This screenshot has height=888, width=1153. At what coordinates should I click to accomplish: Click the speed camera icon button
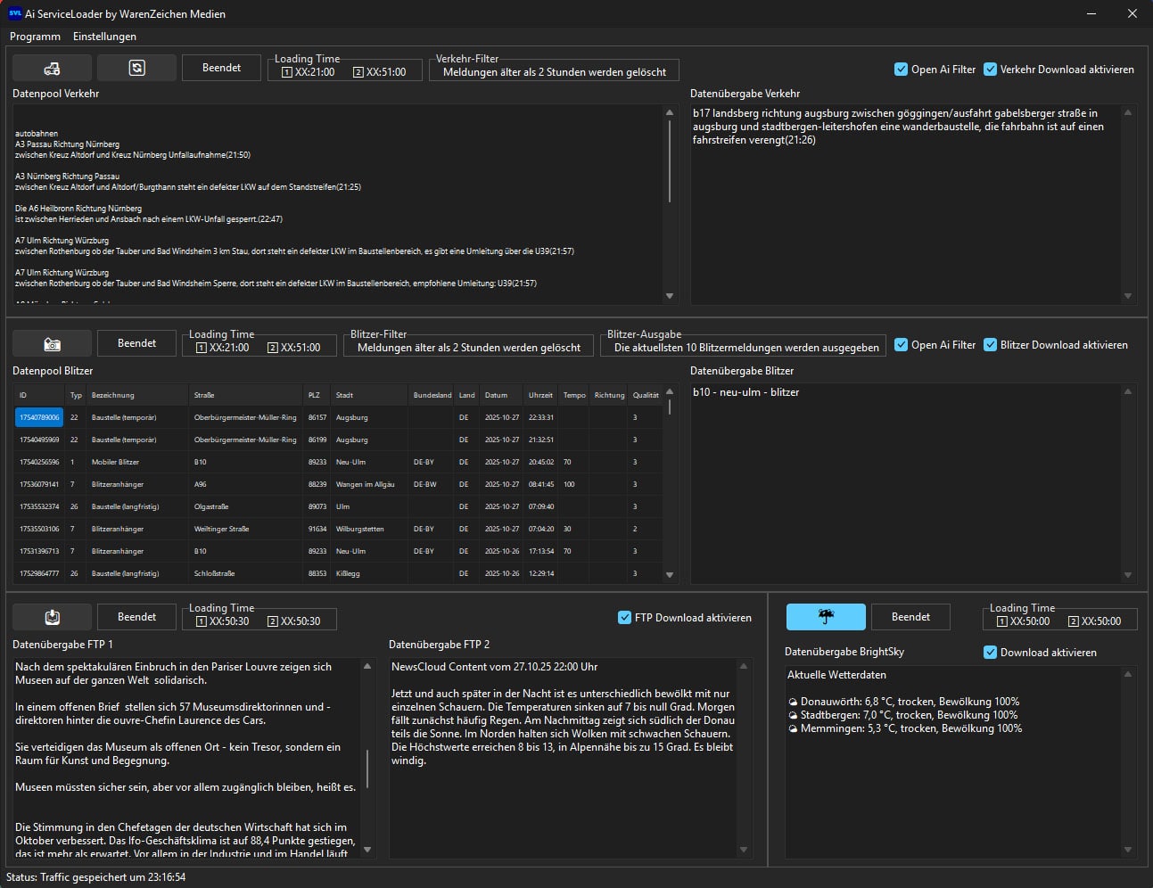[52, 344]
